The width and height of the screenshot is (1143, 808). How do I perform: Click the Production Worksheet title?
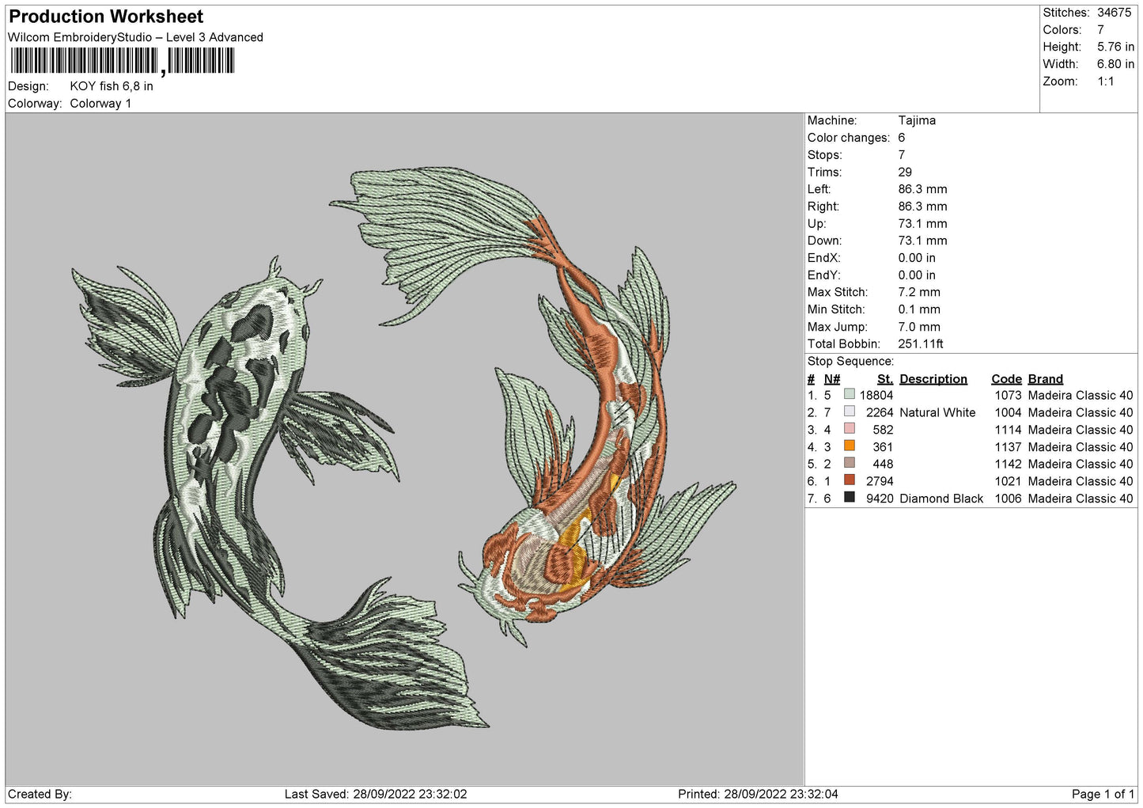[x=106, y=17]
